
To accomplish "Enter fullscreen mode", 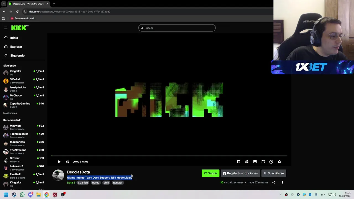I will [x=263, y=162].
